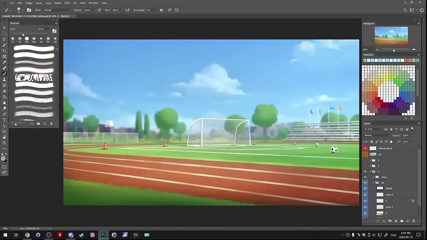Open the Filter menu
Viewport: 427px width, 240px height.
pos(67,3)
